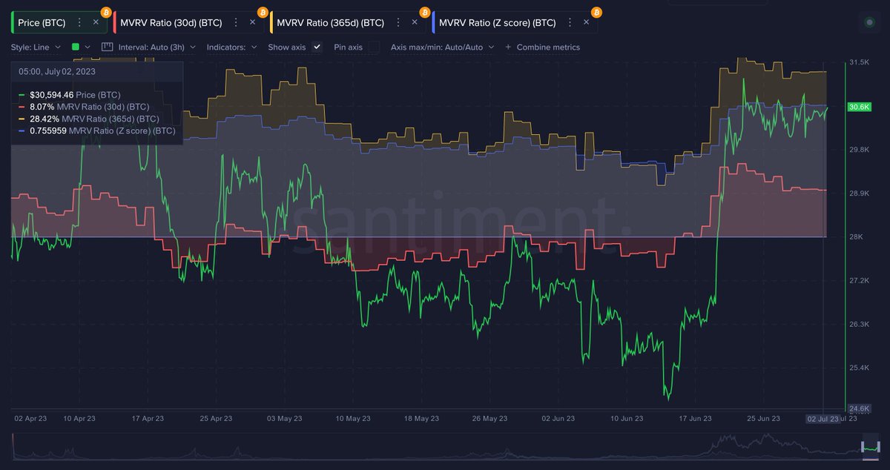Expand the Indicators dropdown
890x470 pixels.
click(x=232, y=47)
